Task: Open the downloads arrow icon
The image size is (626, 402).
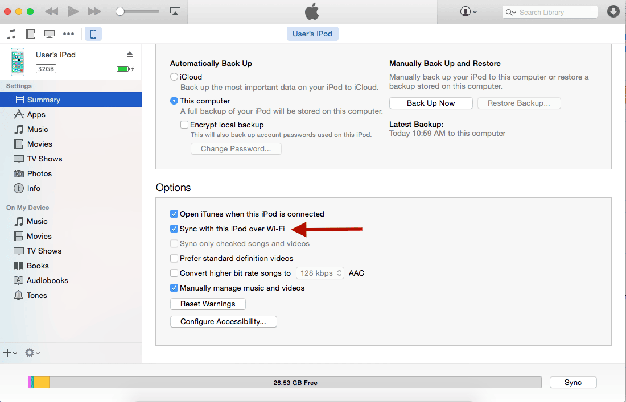Action: coord(613,11)
